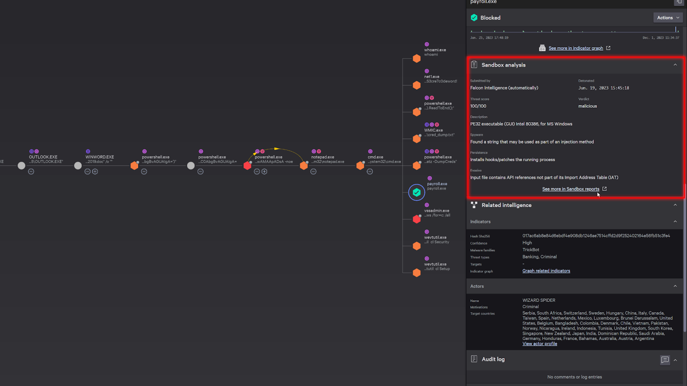Open See more in Sandbox reports link

[571, 189]
